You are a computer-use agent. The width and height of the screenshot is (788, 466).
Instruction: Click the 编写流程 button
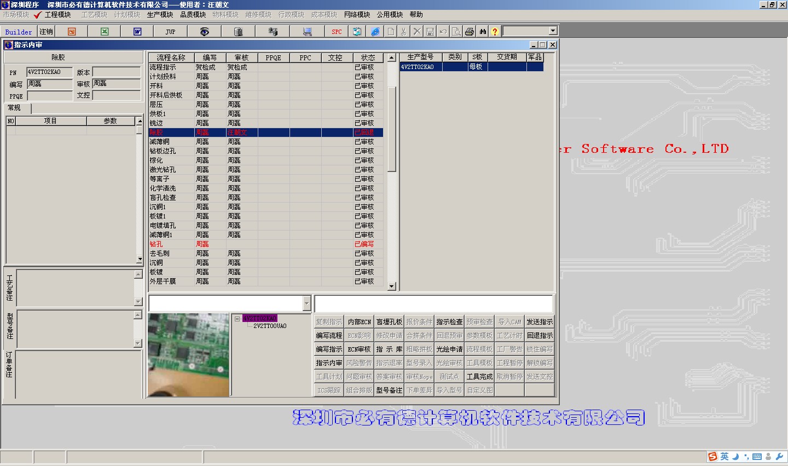[x=329, y=336]
